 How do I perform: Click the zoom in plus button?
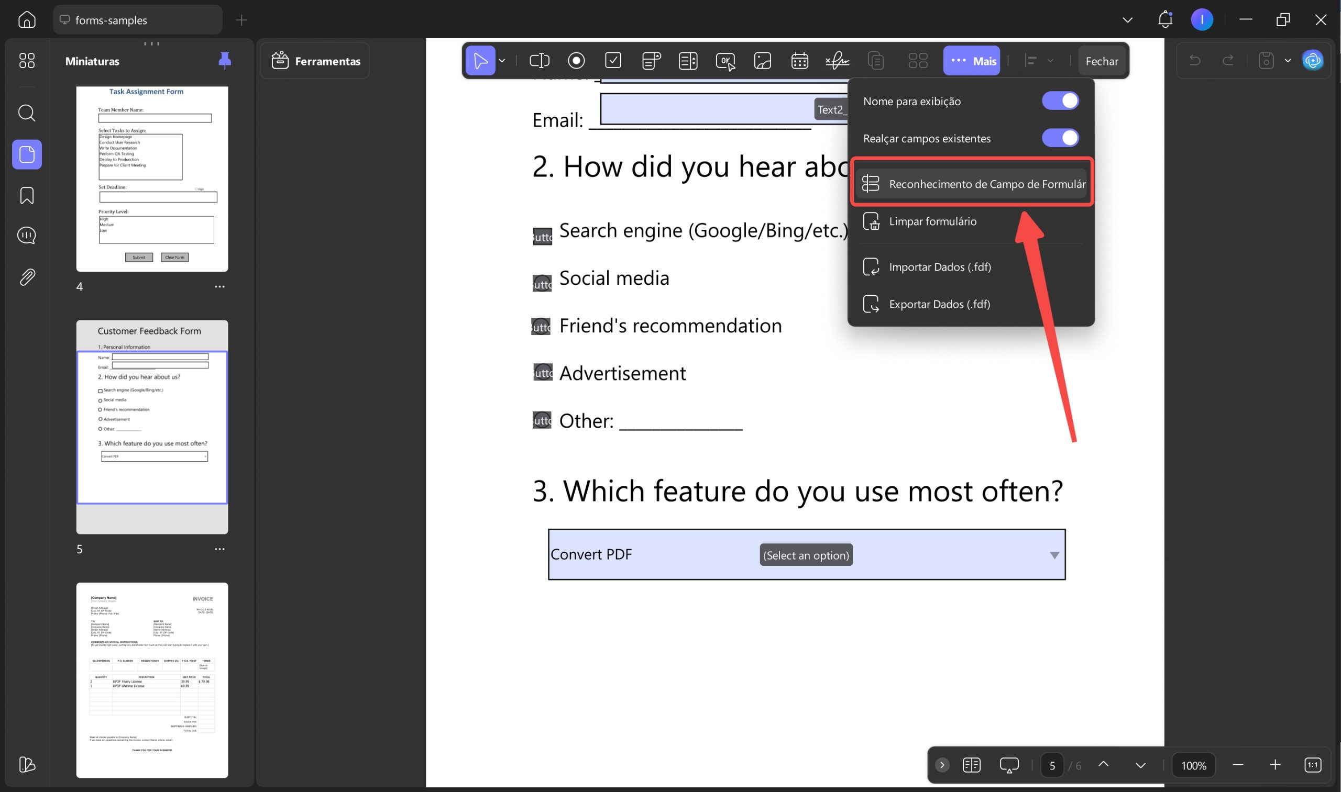coord(1275,765)
